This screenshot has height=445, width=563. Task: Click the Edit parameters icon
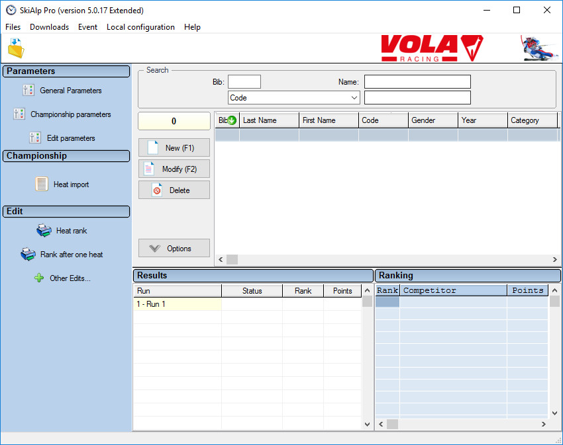pos(35,138)
